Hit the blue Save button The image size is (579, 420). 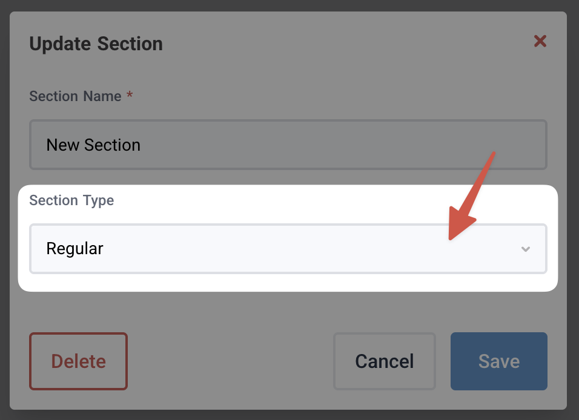coord(498,361)
